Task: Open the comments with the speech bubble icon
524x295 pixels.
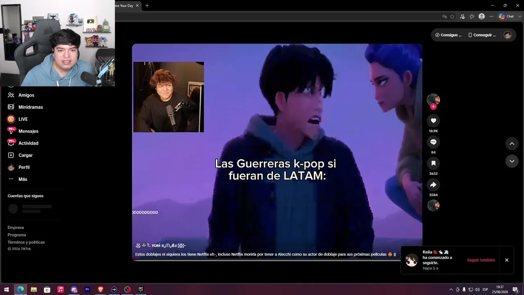Action: 433,142
